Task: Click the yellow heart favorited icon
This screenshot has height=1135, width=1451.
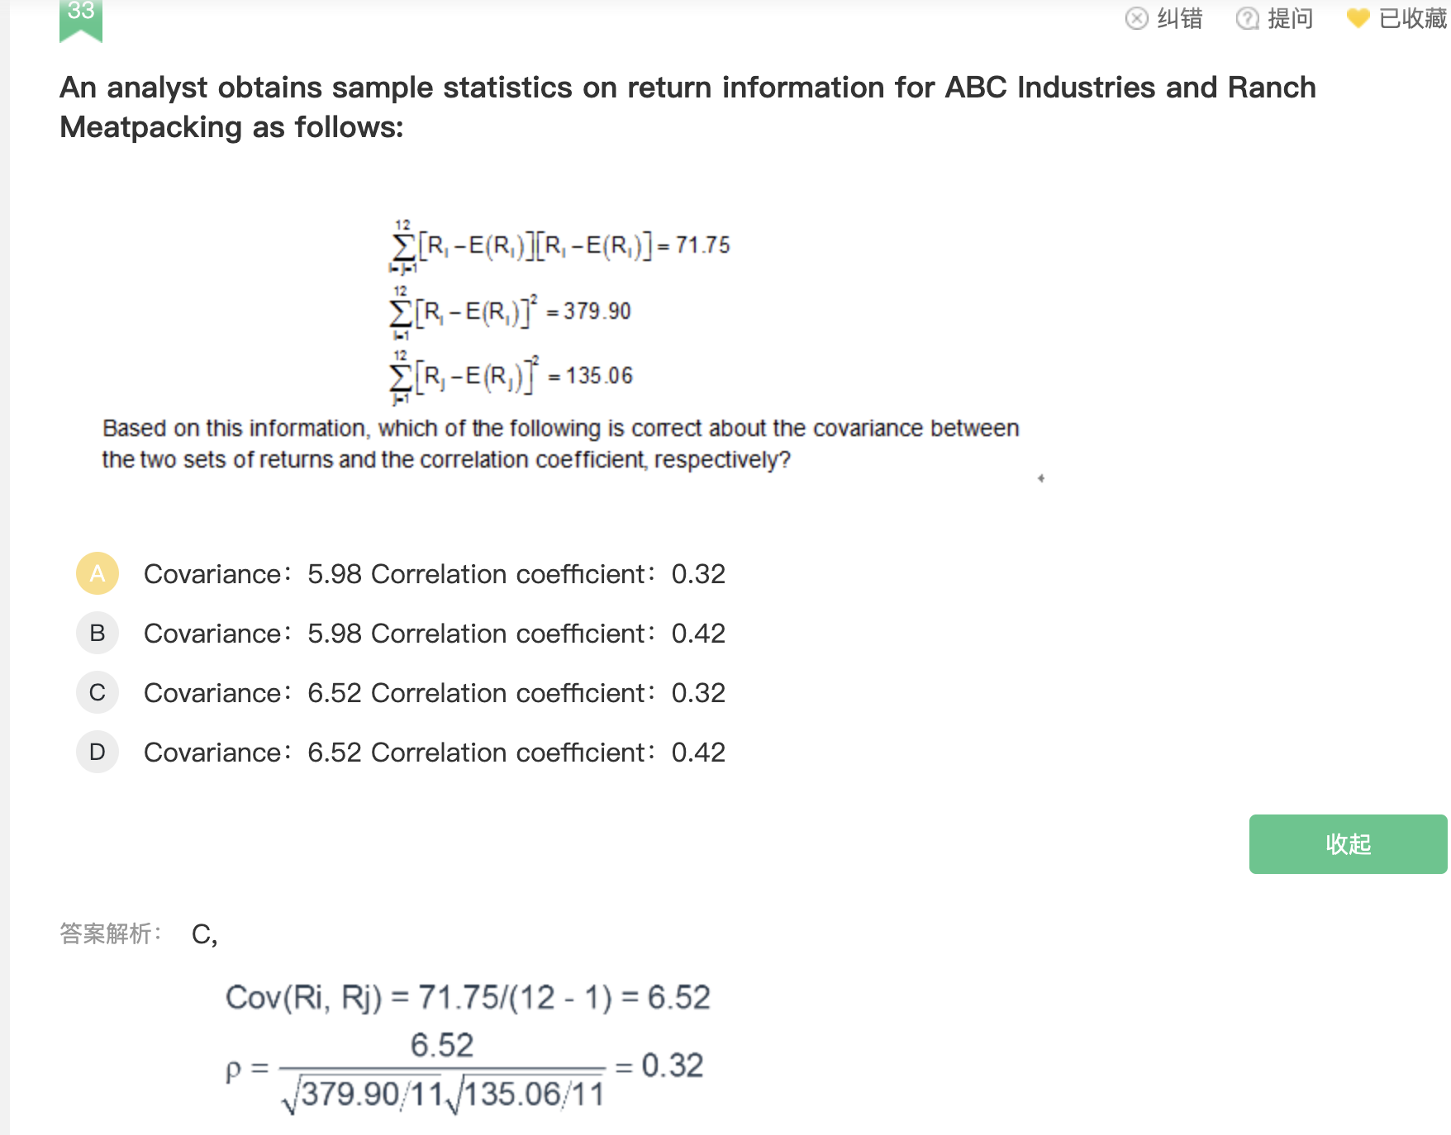Action: pyautogui.click(x=1358, y=18)
